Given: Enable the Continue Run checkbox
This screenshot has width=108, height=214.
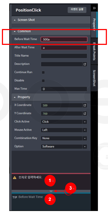Looking at the screenshot, I should [x=43, y=73].
